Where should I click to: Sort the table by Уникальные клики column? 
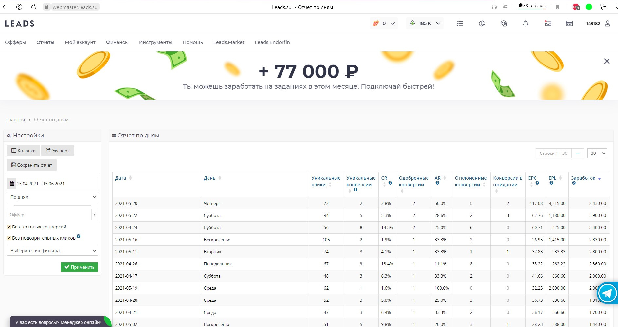326,181
